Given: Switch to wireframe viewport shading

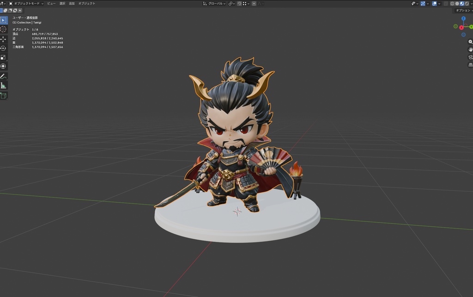Looking at the screenshot, I should [452, 4].
